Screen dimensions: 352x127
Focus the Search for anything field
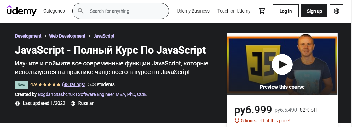click(125, 11)
